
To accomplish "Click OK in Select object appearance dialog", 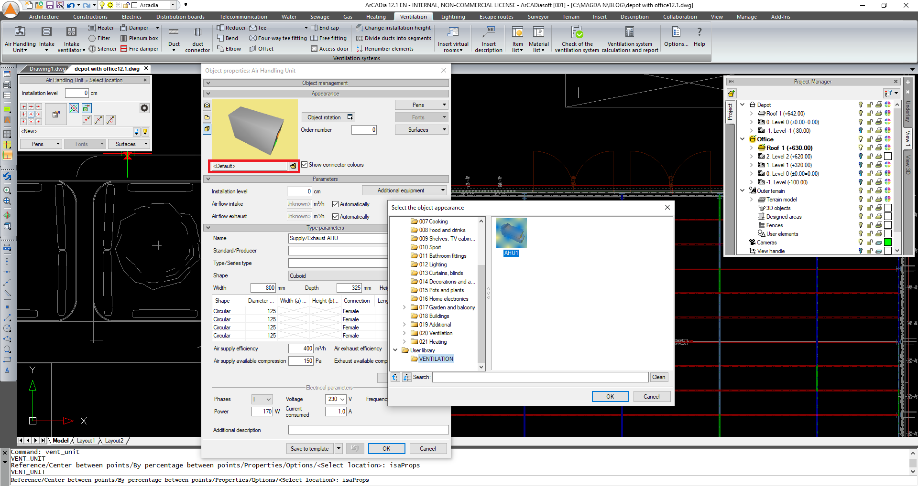I will [x=610, y=397].
